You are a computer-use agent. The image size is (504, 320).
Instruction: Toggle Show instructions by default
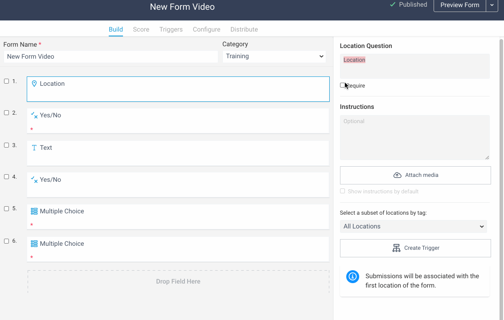[343, 191]
